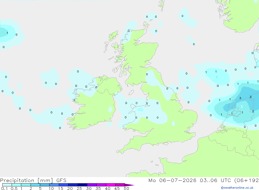Click the legend swatch between 1 and 2
This screenshot has width=259, height=190.
point(26,185)
